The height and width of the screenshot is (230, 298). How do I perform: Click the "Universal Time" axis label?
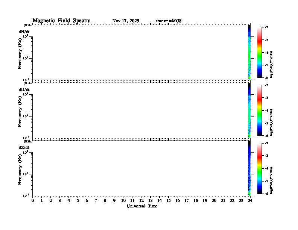142,206
